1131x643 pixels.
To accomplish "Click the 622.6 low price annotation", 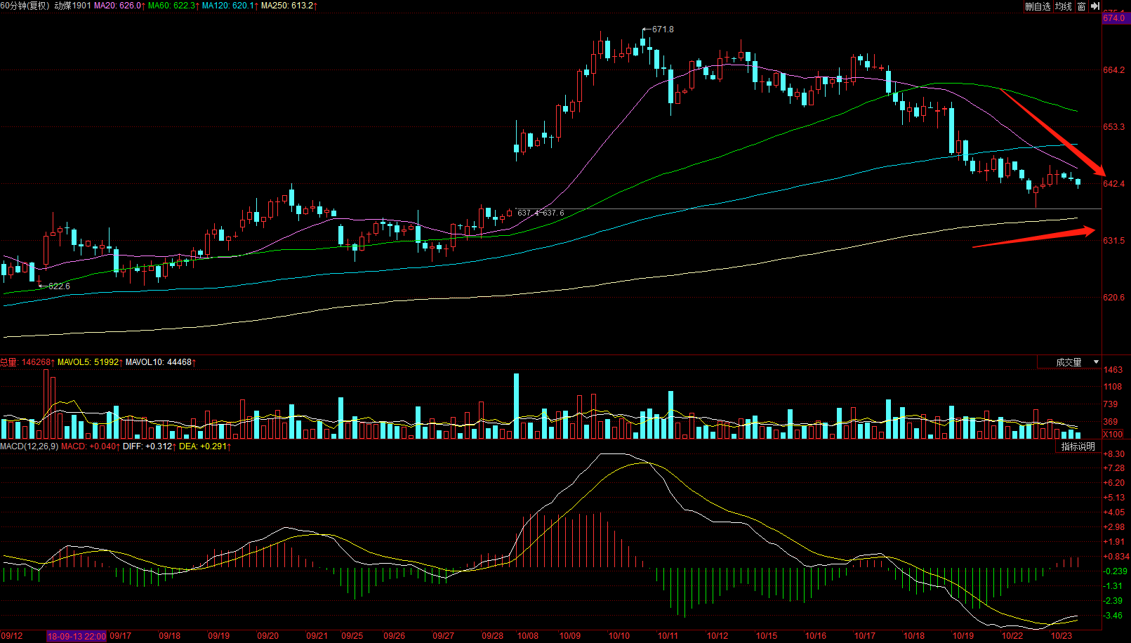I will click(59, 286).
